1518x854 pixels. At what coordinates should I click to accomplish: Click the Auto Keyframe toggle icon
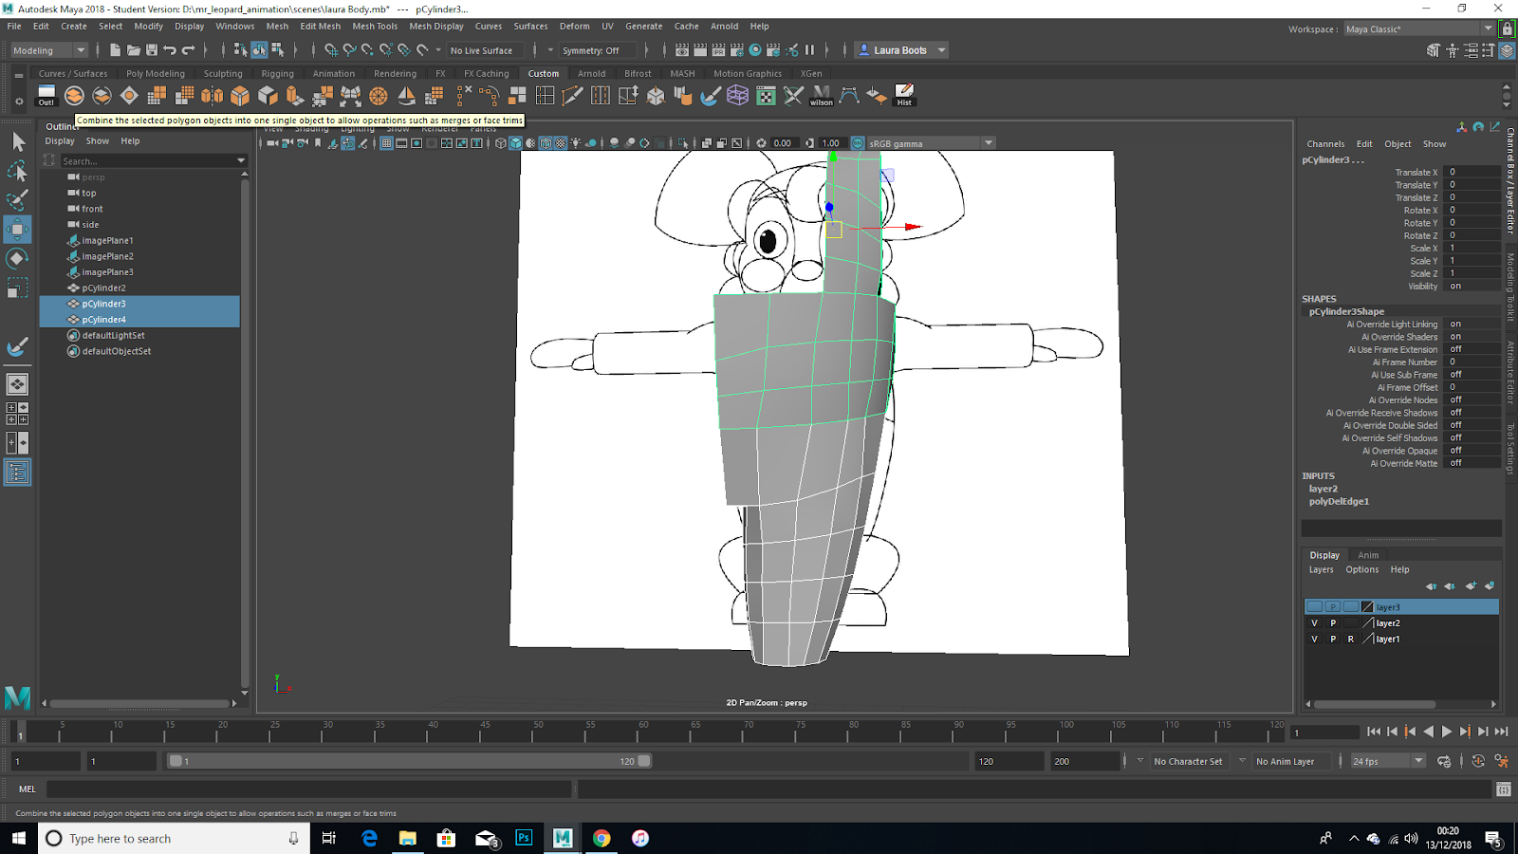coord(1478,761)
